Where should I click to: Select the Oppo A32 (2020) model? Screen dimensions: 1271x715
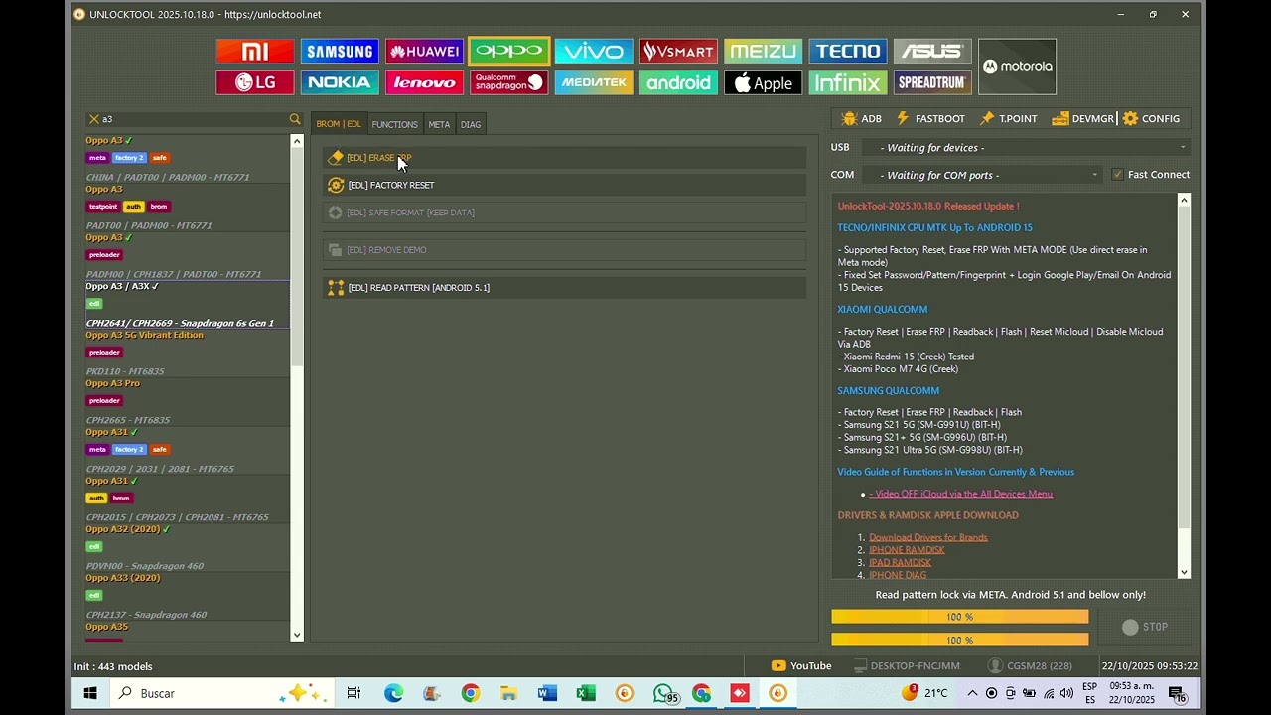point(187,547)
